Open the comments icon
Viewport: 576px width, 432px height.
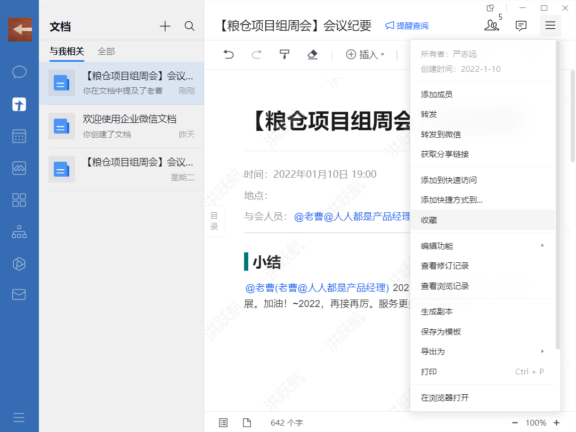point(521,26)
